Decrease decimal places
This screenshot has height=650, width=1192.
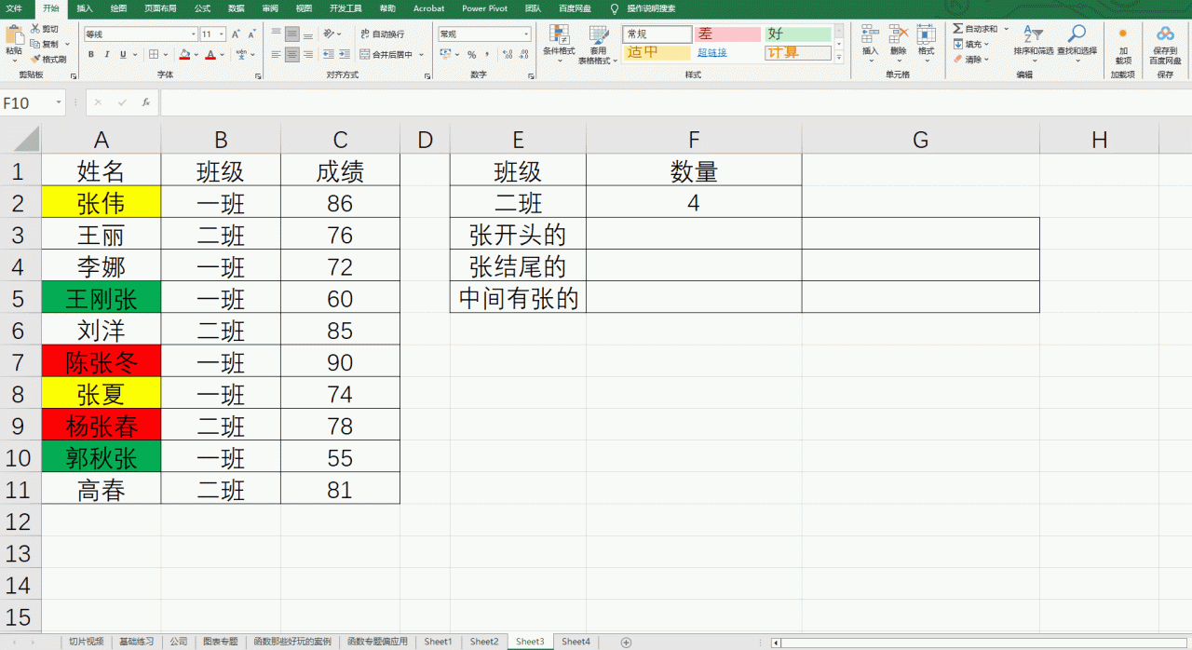click(x=521, y=55)
